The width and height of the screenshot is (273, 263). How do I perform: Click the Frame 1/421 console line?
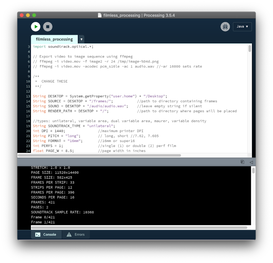[x=43, y=222]
